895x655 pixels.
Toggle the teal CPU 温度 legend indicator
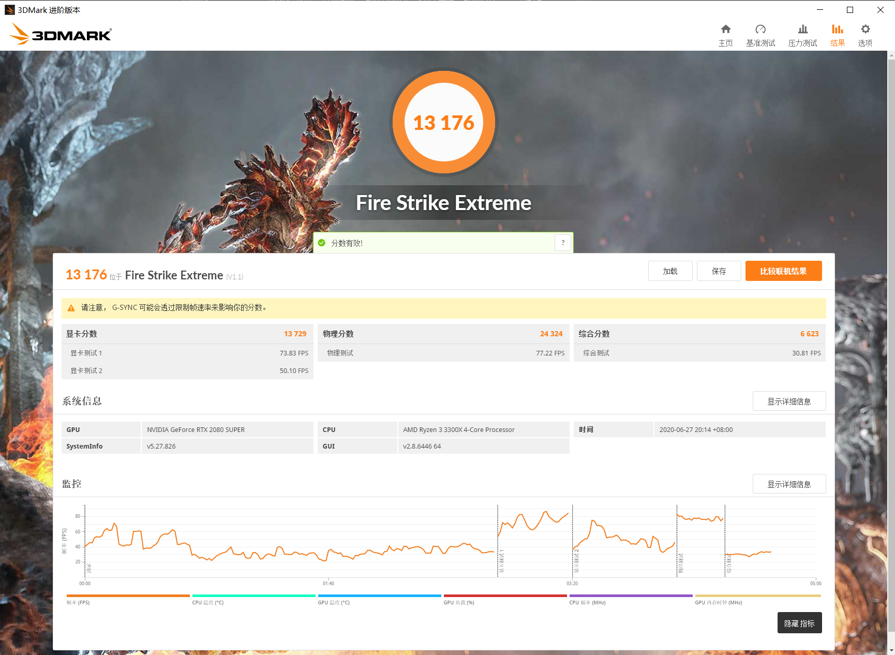253,599
